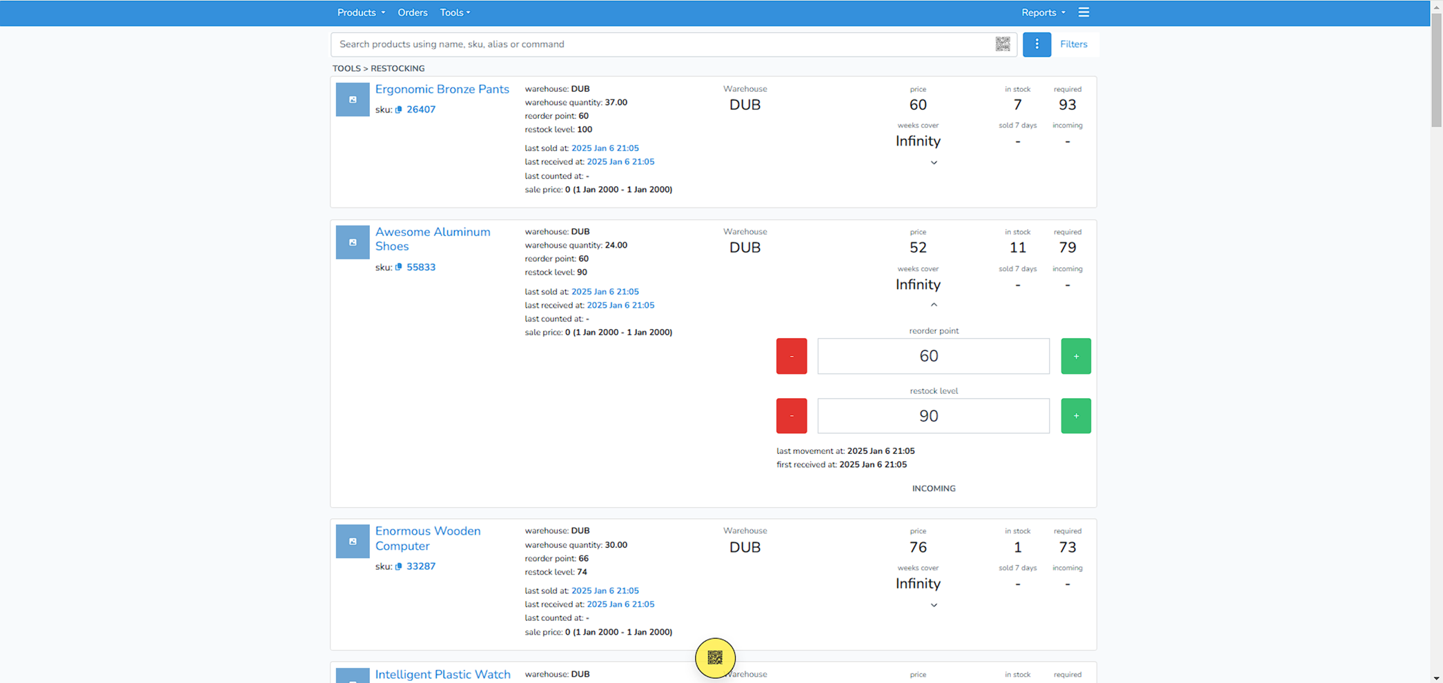Click the QR scanner icon in search bar

click(x=1002, y=44)
